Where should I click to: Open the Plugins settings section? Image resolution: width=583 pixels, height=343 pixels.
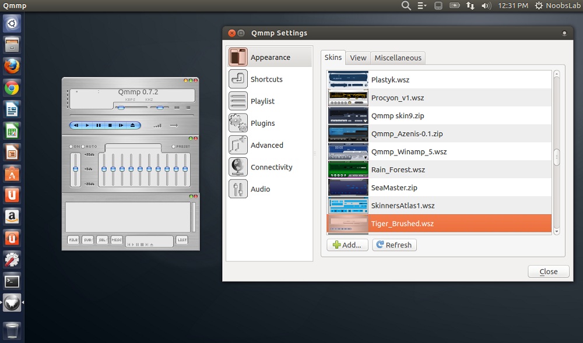262,123
